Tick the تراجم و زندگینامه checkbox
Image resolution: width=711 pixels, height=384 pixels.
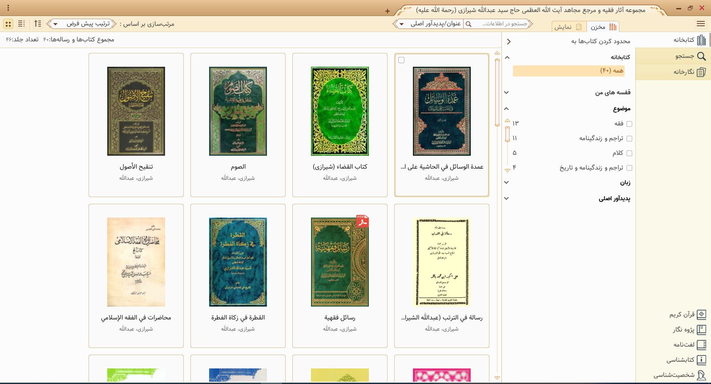[629, 139]
